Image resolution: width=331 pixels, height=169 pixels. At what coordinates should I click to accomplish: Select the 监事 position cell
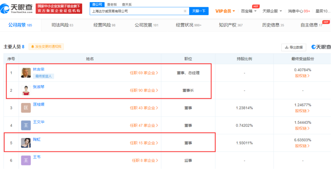pos(188,160)
